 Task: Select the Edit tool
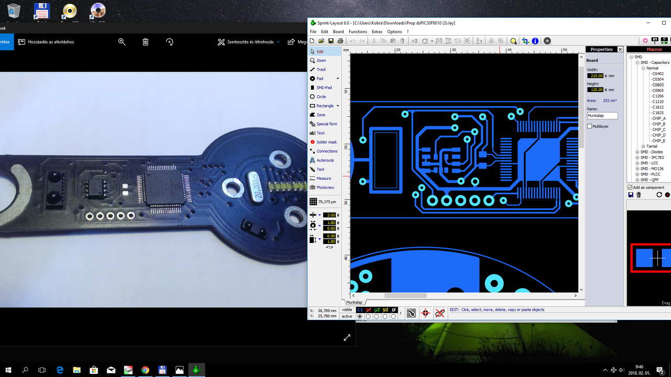[x=324, y=52]
